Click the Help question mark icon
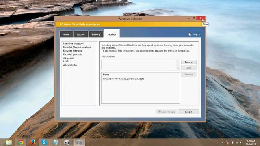Image resolution: width=260 pixels, height=146 pixels. point(190,34)
